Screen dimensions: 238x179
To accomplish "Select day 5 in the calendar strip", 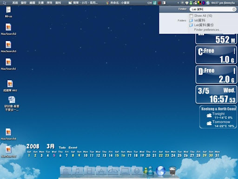I will click(54, 155).
